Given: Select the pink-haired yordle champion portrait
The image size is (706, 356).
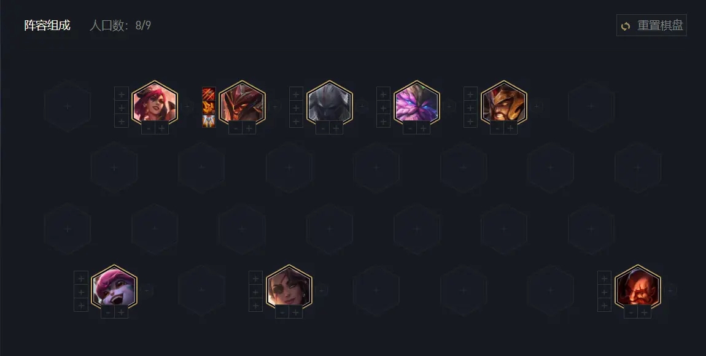Looking at the screenshot, I should click(x=114, y=287).
